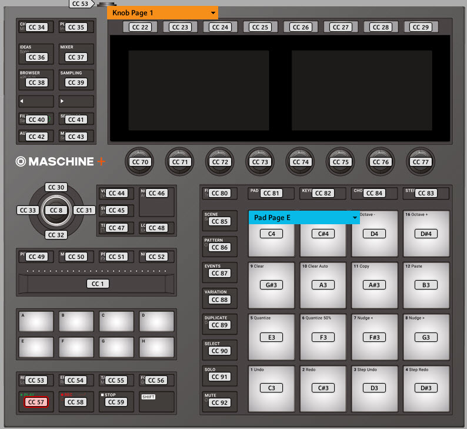Screen dimensions: 467x429
Task: Select group button C
Action: point(116,321)
